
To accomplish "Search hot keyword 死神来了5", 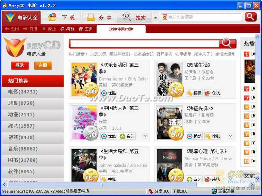I will [203, 54].
